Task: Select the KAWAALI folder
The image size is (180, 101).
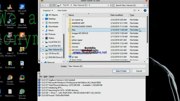Action: (76, 43)
